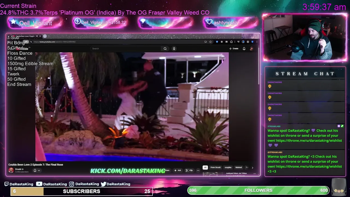Click the browser address bar URL
This screenshot has width=350, height=197.
pos(55,42)
